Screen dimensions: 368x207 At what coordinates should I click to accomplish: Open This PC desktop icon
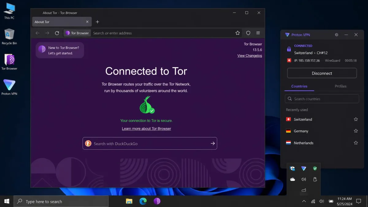(9, 11)
